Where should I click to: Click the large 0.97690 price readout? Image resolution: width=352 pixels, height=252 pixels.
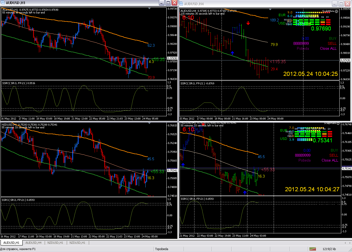(321, 28)
